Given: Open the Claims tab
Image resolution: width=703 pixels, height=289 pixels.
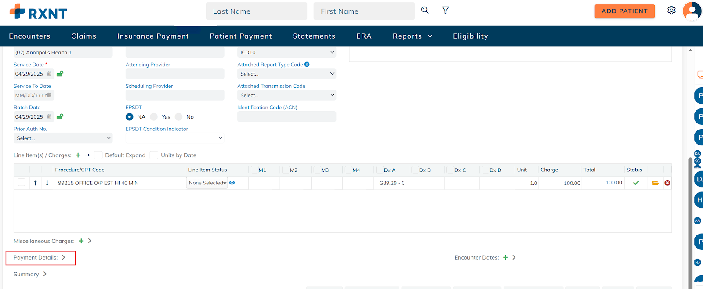Looking at the screenshot, I should click(x=83, y=36).
